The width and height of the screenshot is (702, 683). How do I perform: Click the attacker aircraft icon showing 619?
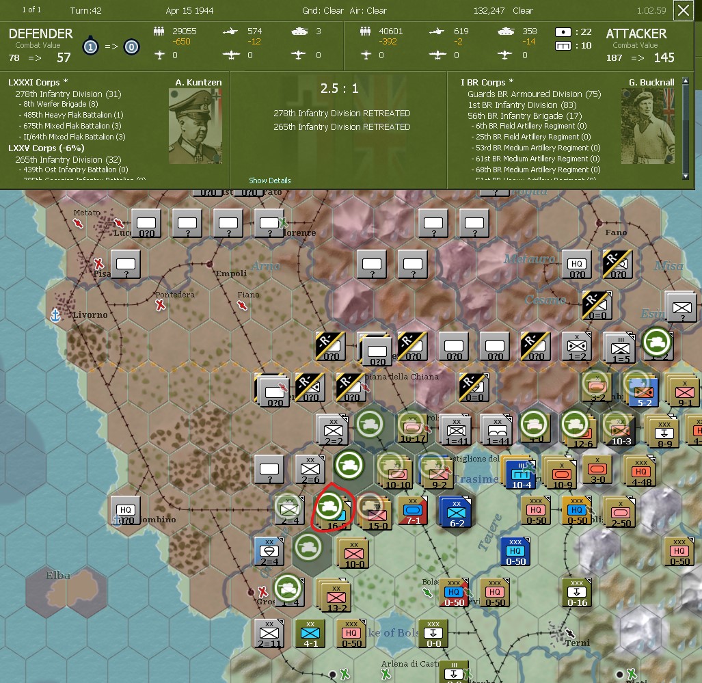pos(437,31)
